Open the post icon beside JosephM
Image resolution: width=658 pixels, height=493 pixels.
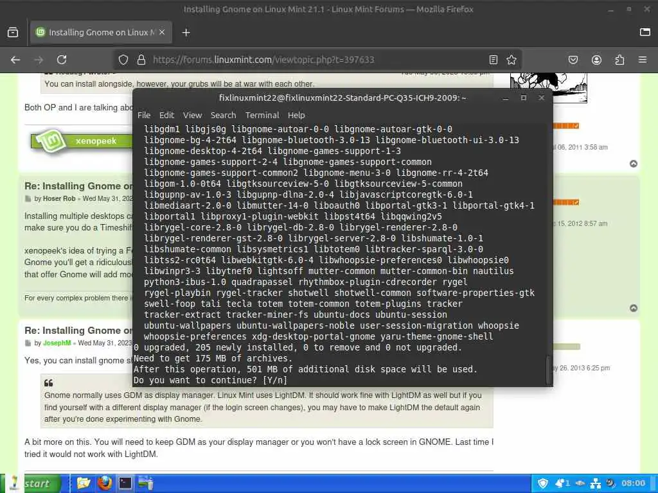tap(28, 343)
